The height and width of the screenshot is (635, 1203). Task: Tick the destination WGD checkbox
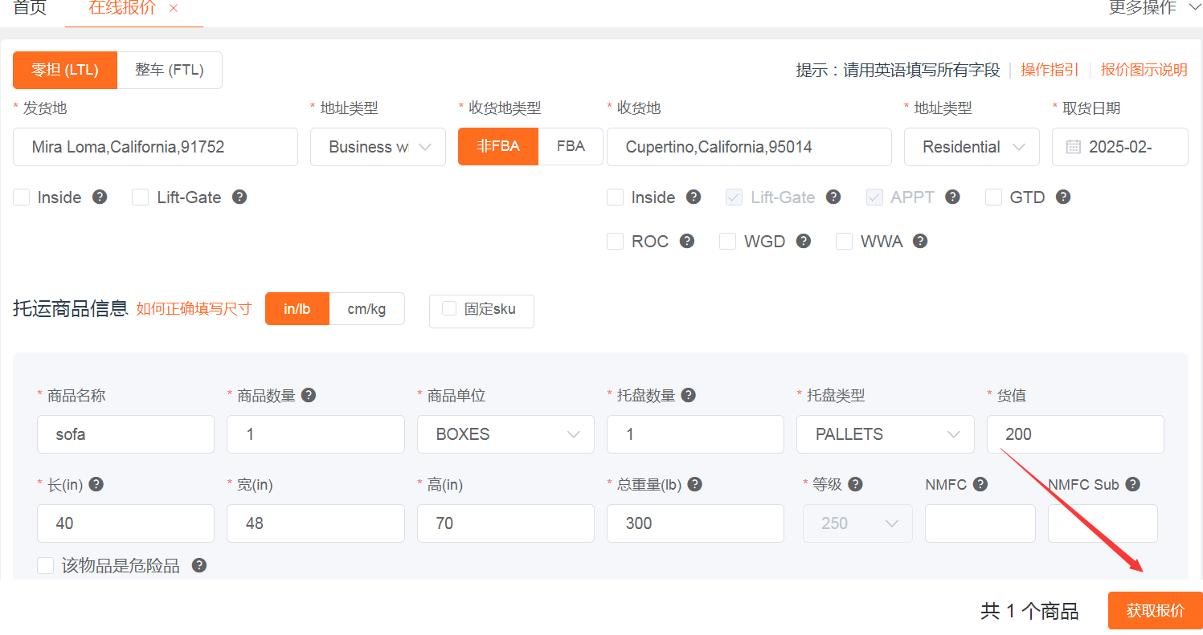(727, 242)
